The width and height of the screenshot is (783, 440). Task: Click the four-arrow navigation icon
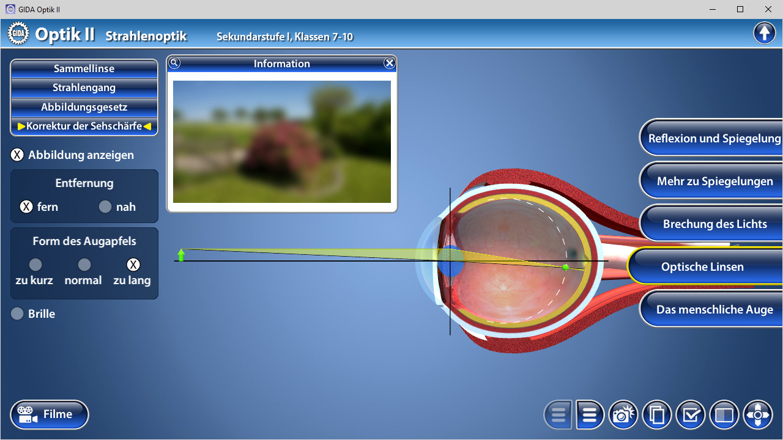pyautogui.click(x=758, y=416)
